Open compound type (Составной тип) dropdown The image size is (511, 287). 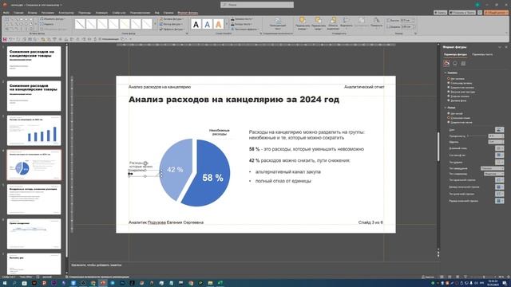pos(499,155)
